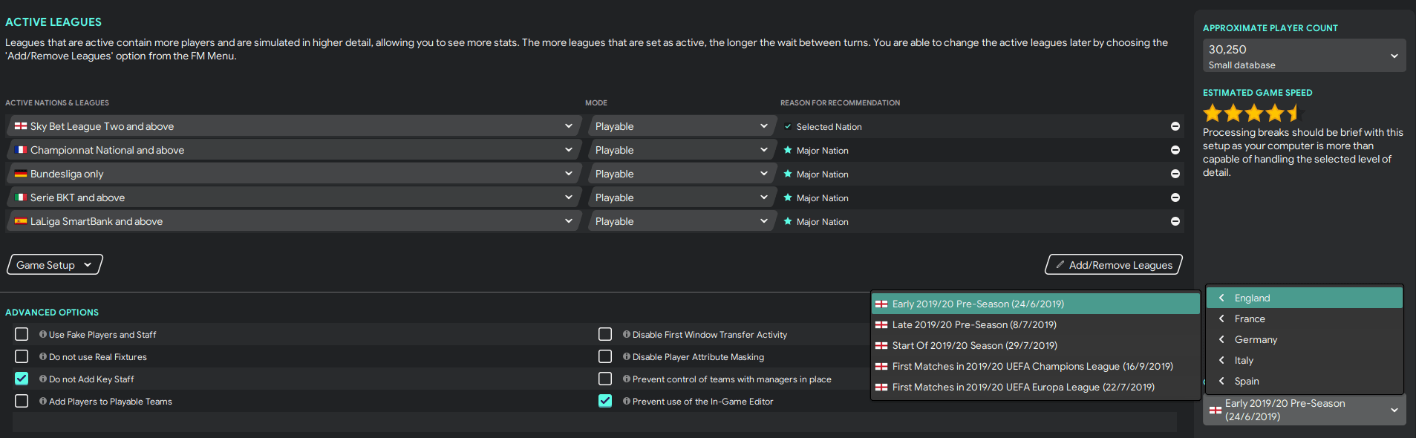Remove the LaLiga SmartBank league row
Viewport: 1416px width, 438px height.
(x=1175, y=221)
